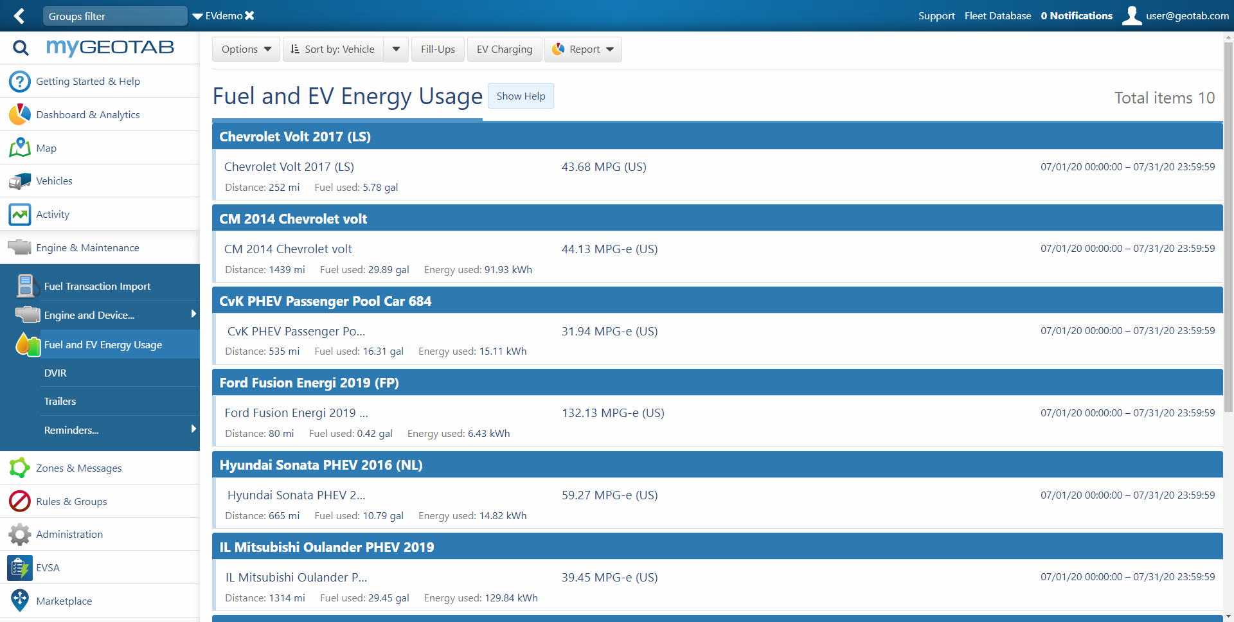Click inside the Groups filter field

click(115, 15)
